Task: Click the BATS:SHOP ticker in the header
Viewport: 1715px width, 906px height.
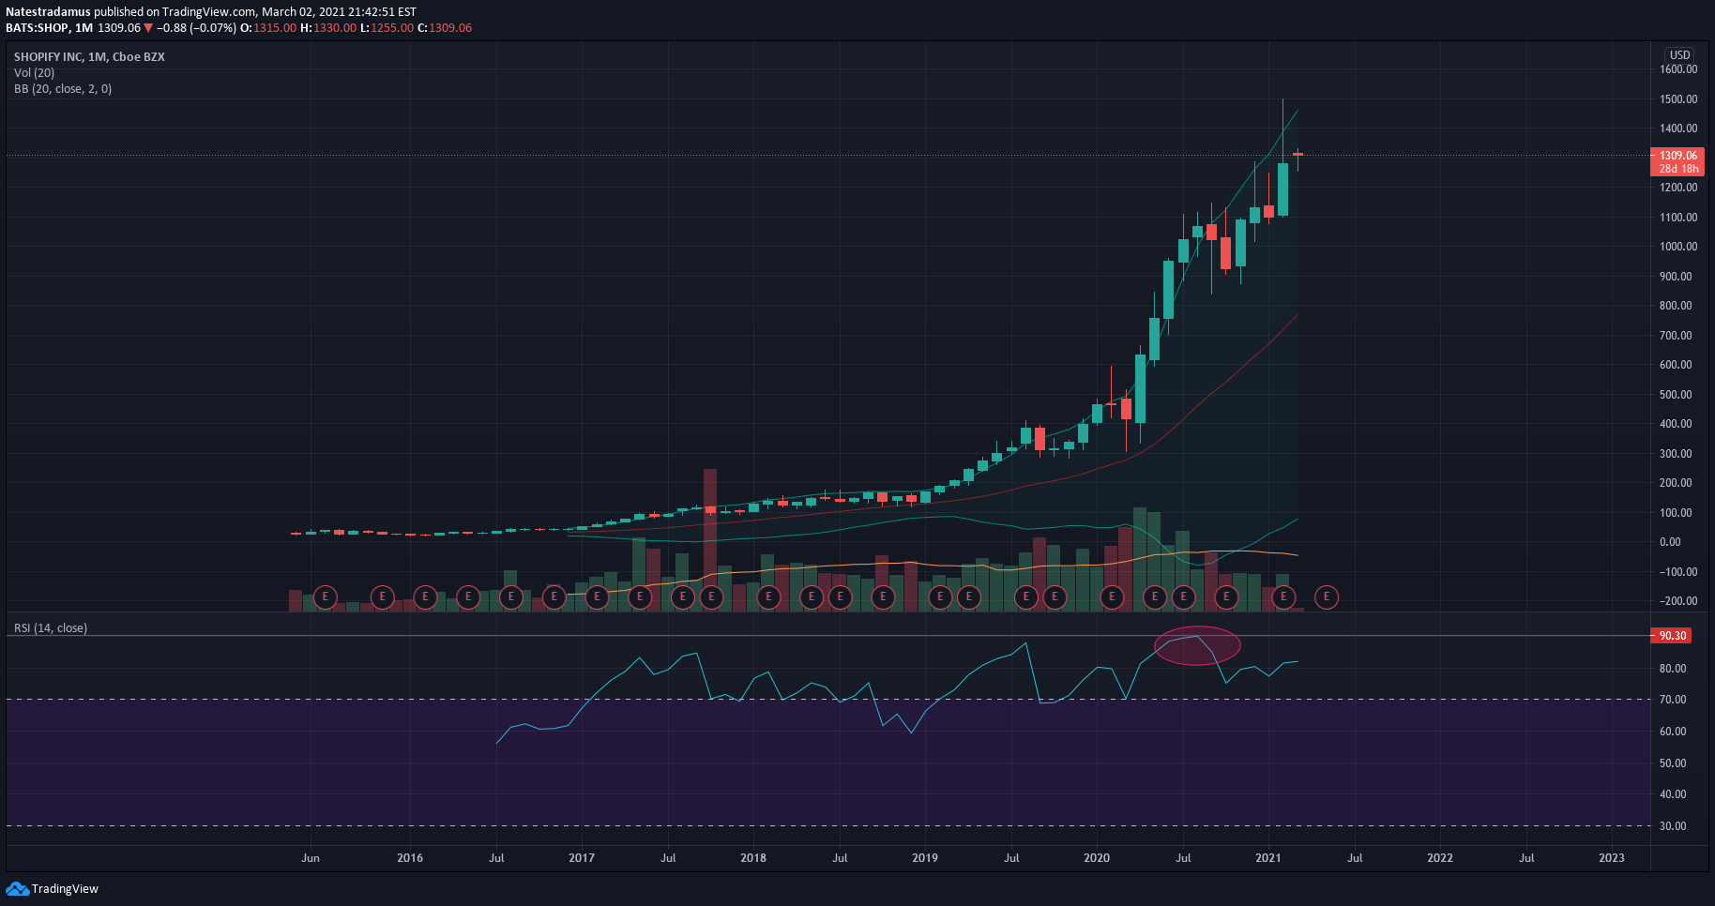Action: pyautogui.click(x=38, y=28)
